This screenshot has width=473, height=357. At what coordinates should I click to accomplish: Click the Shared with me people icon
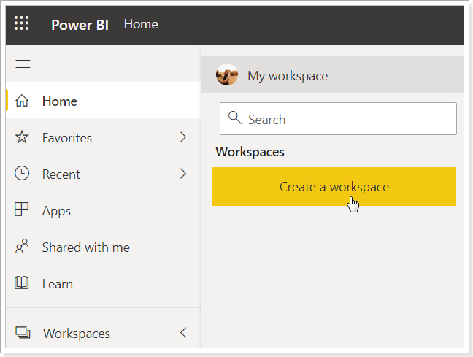coord(22,246)
